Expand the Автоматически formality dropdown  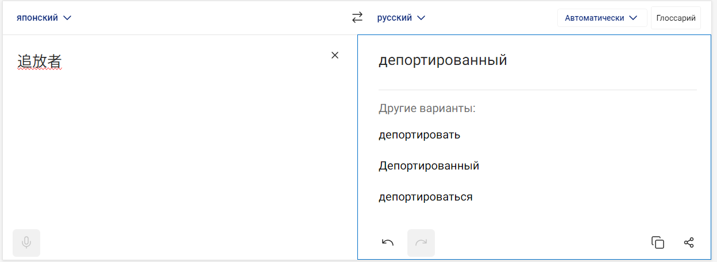(x=602, y=18)
